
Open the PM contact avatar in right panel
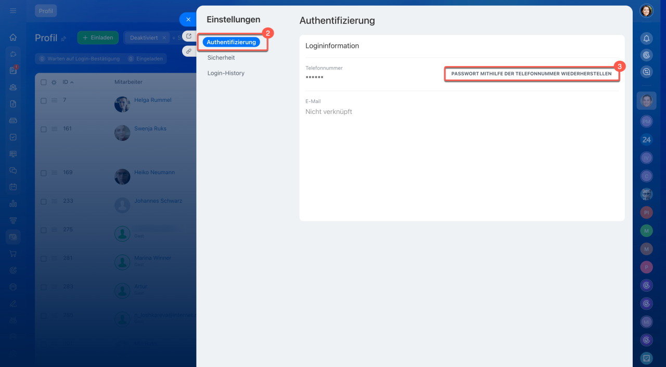[646, 121]
